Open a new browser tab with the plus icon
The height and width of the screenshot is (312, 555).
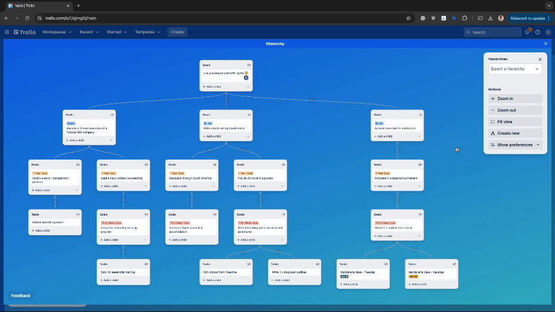click(79, 5)
